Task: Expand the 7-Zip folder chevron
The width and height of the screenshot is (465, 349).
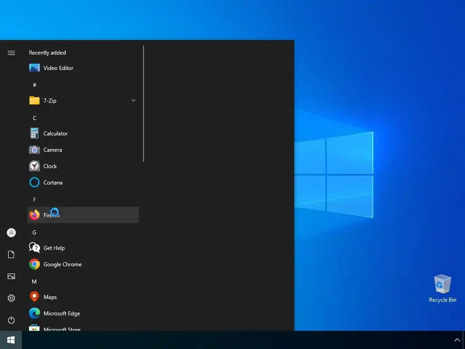Action: (134, 100)
